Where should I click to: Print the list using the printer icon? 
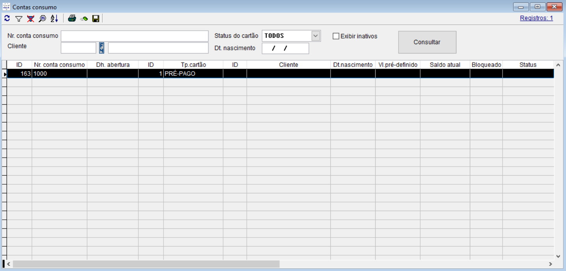click(72, 18)
